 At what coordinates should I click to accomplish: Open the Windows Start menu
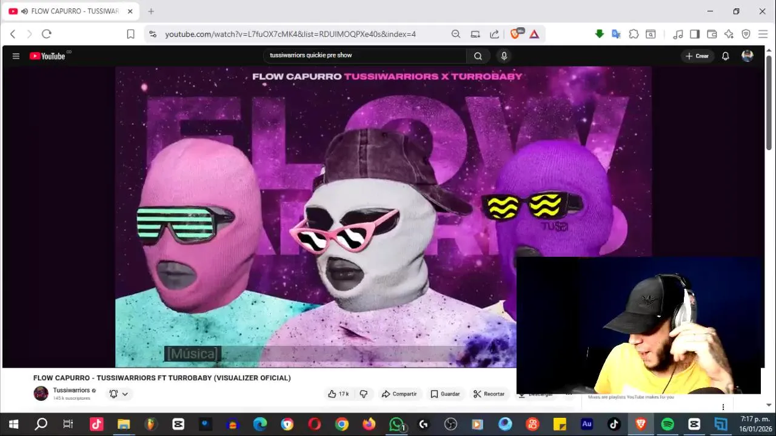[x=13, y=424]
